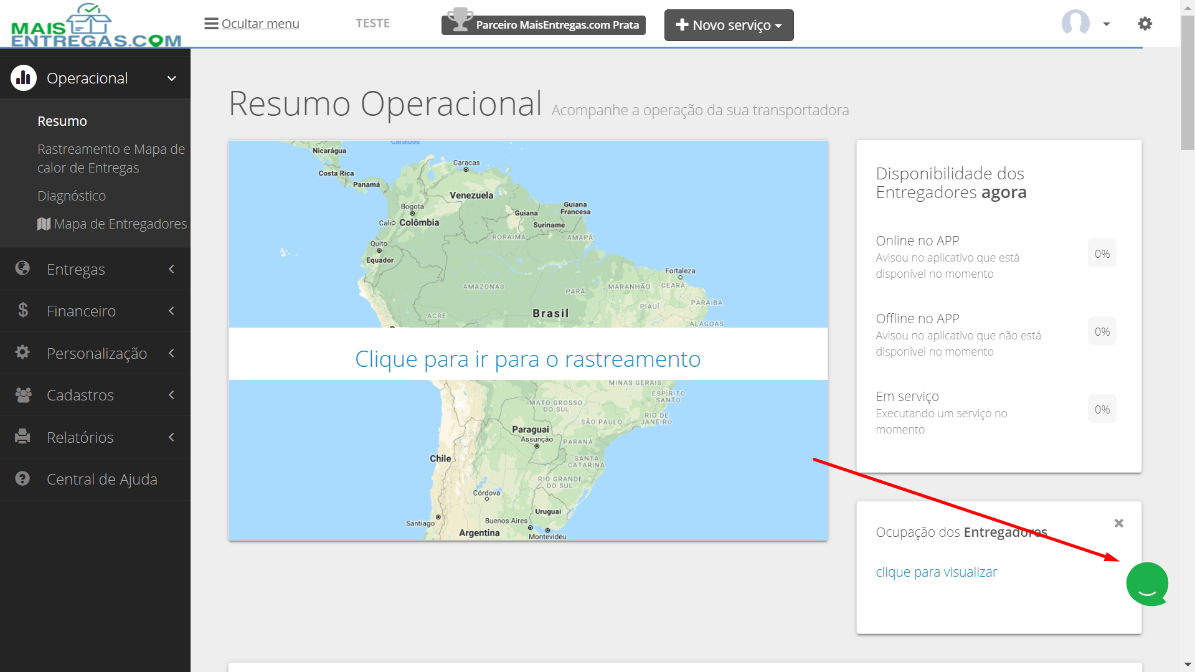Screen dimensions: 1195x672
Task: Click the clique para visualizar link
Action: pos(936,572)
